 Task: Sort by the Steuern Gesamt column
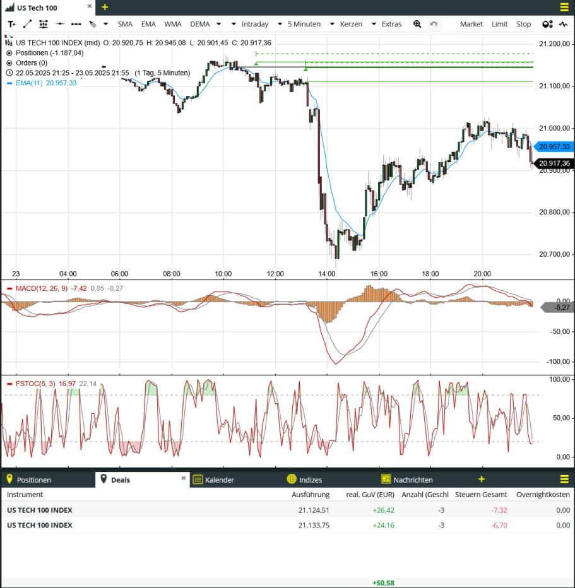481,495
